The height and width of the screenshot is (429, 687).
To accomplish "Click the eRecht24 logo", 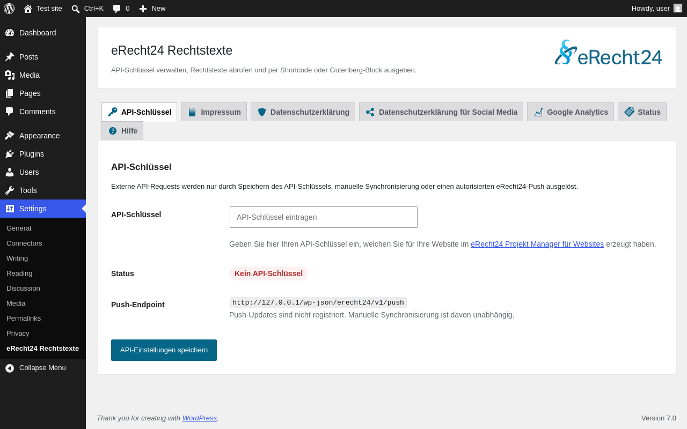I will [x=609, y=53].
